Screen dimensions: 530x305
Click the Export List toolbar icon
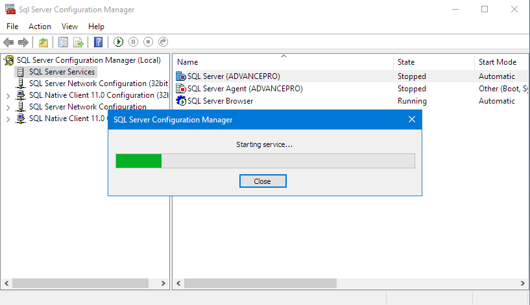[x=78, y=42]
